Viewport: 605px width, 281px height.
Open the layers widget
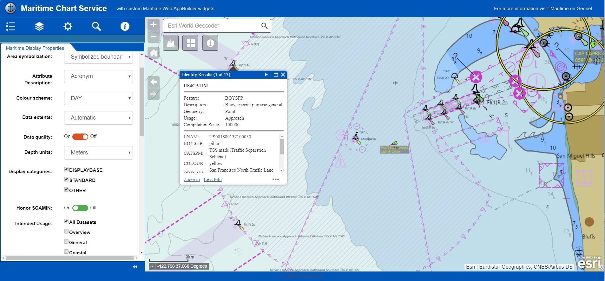[39, 26]
